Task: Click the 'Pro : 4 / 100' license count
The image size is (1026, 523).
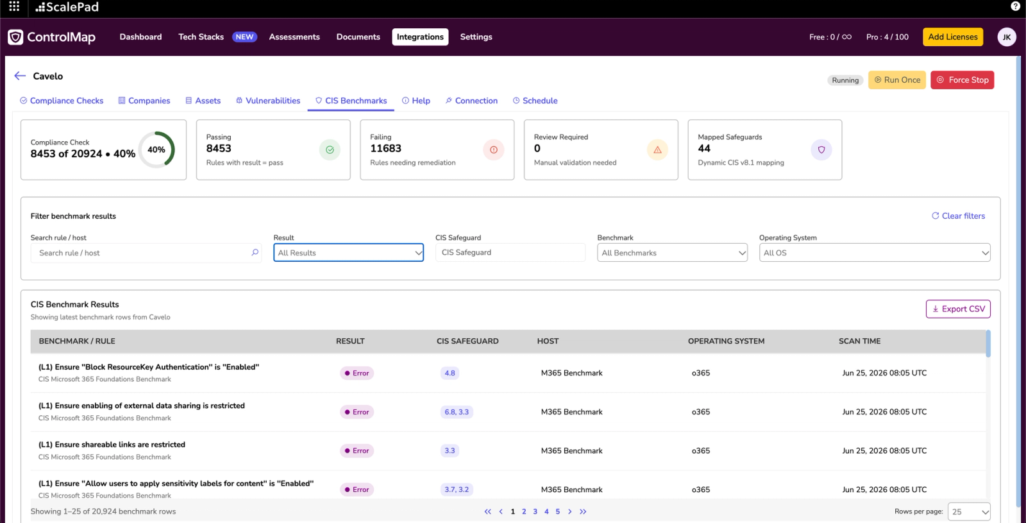Action: click(x=887, y=37)
